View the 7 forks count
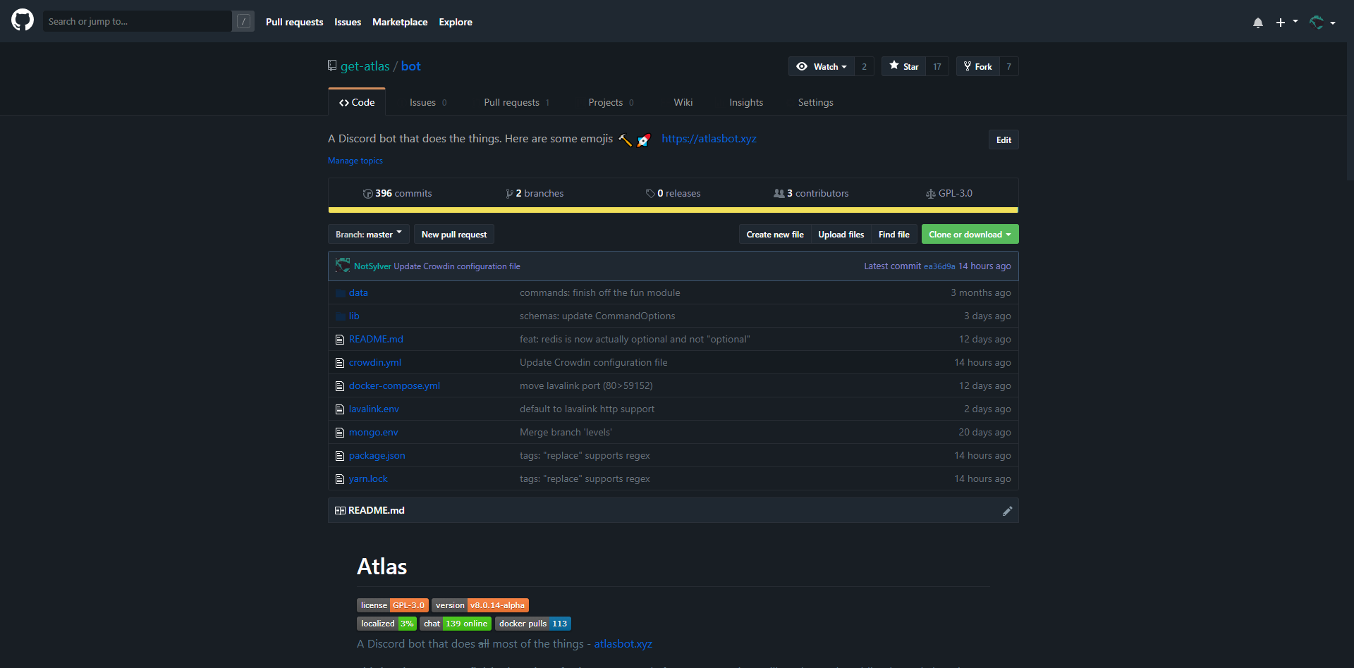Viewport: 1354px width, 668px height. point(1009,66)
